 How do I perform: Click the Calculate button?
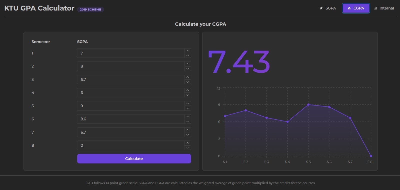point(134,159)
